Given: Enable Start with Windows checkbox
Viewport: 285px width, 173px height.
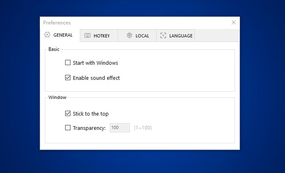Looking at the screenshot, I should (68, 63).
